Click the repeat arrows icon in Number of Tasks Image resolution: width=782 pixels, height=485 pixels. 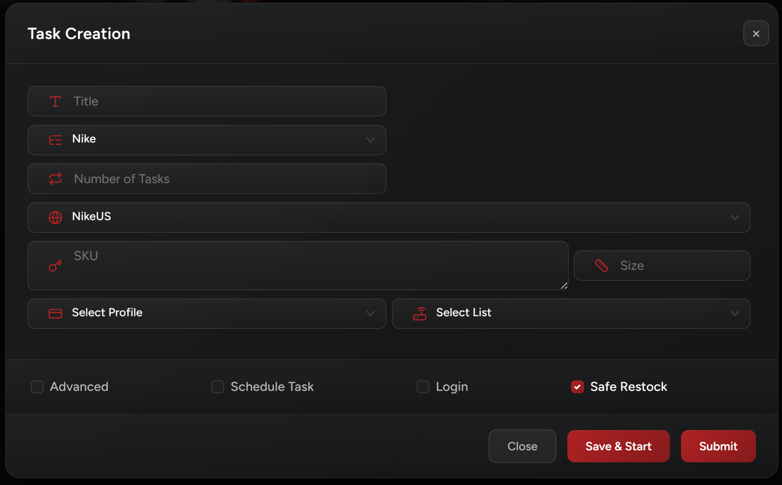[x=55, y=179]
